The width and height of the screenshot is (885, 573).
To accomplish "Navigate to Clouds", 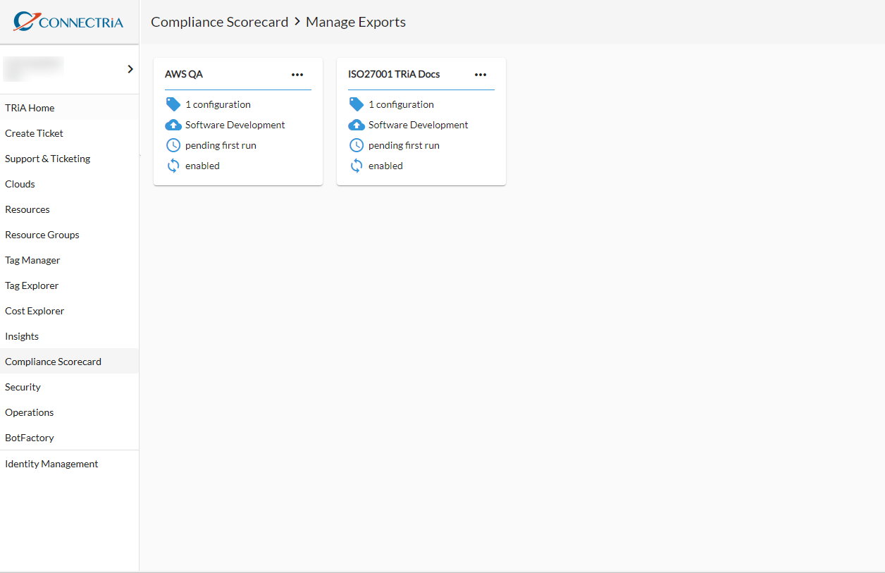I will [x=69, y=184].
